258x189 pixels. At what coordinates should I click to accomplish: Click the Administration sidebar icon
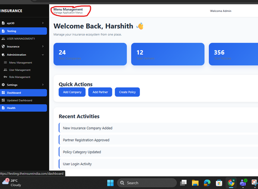coord(3,55)
